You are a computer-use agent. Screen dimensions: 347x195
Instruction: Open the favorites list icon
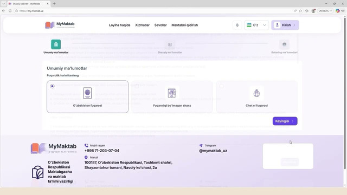(307, 11)
